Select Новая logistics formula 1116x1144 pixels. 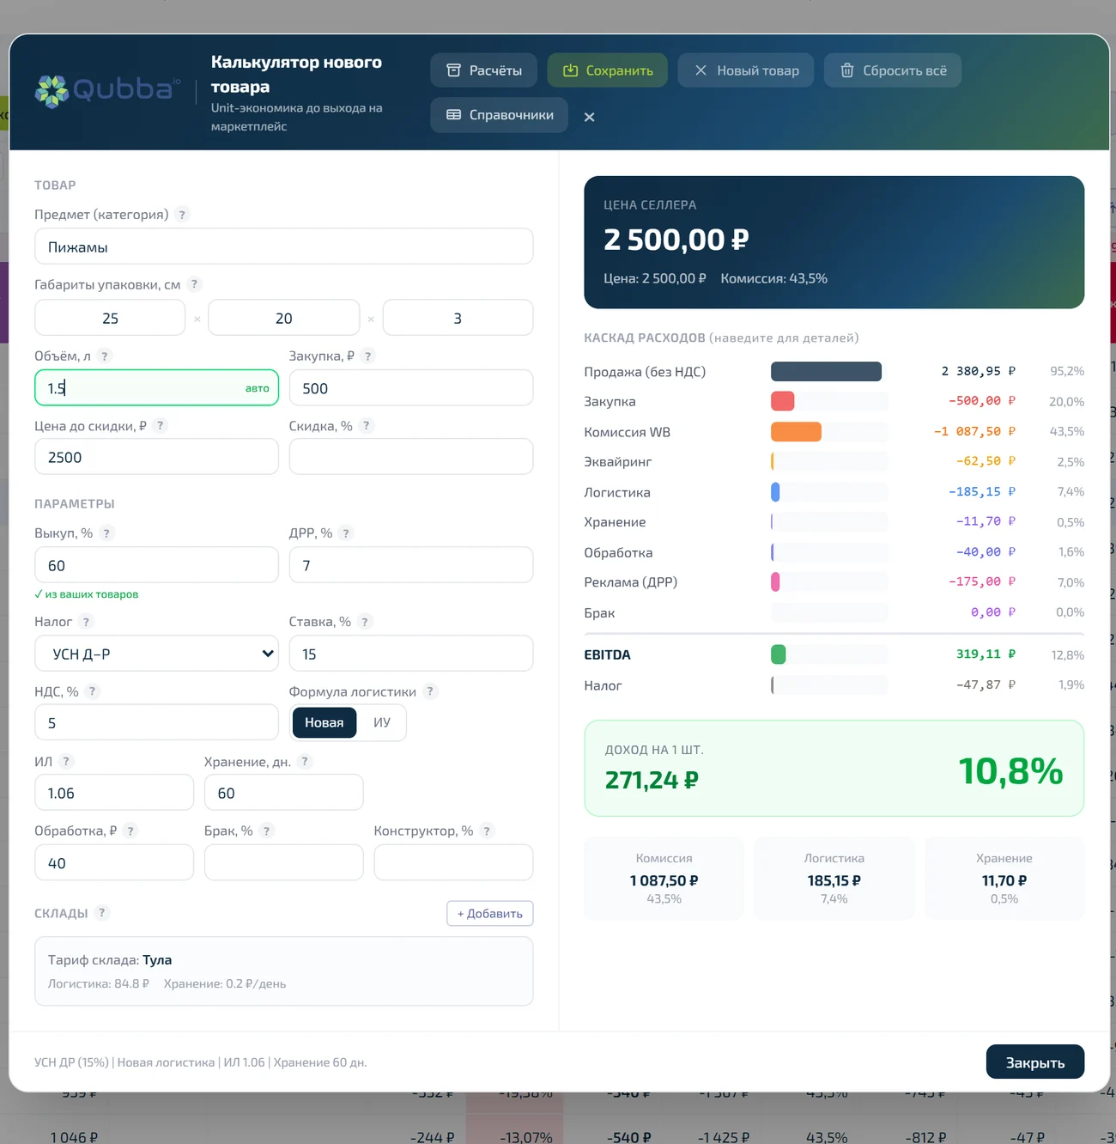pos(324,723)
